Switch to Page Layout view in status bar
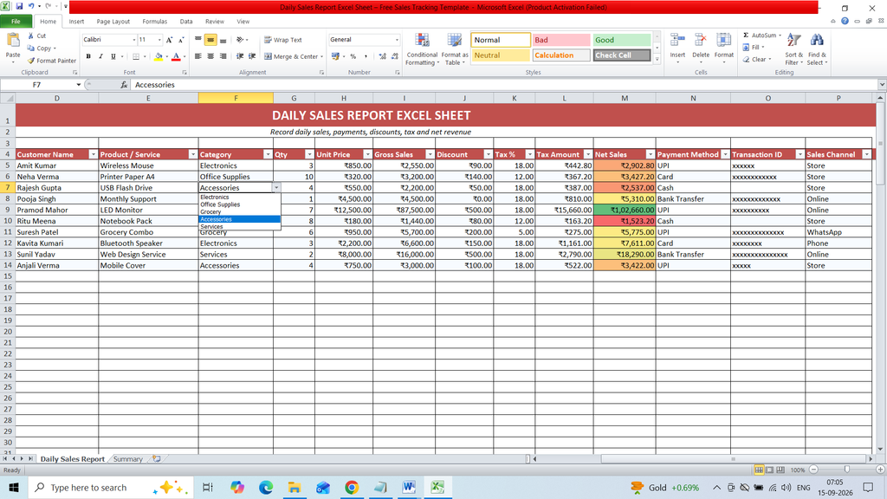Viewport: 887px width, 499px height. click(x=769, y=470)
